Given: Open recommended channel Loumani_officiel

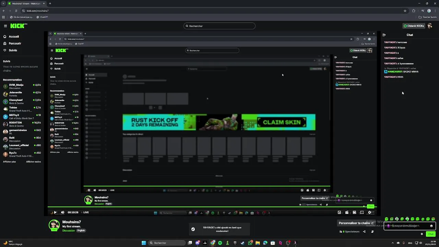Looking at the screenshot, I should click(22, 147).
